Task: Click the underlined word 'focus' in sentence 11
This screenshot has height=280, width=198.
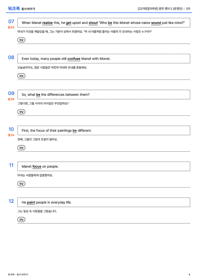Action: (x=37, y=166)
